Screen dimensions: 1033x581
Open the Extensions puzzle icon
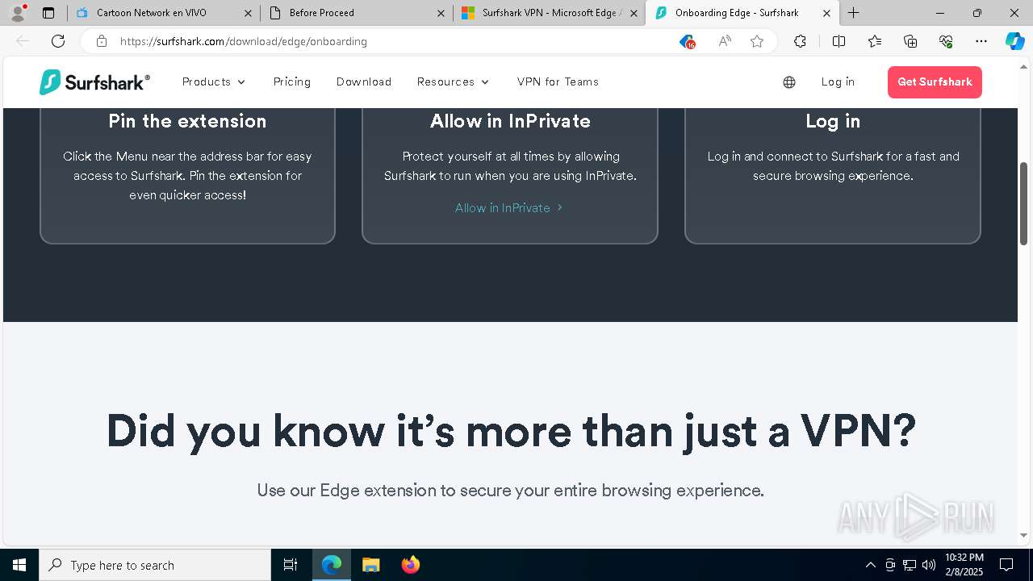click(x=800, y=41)
